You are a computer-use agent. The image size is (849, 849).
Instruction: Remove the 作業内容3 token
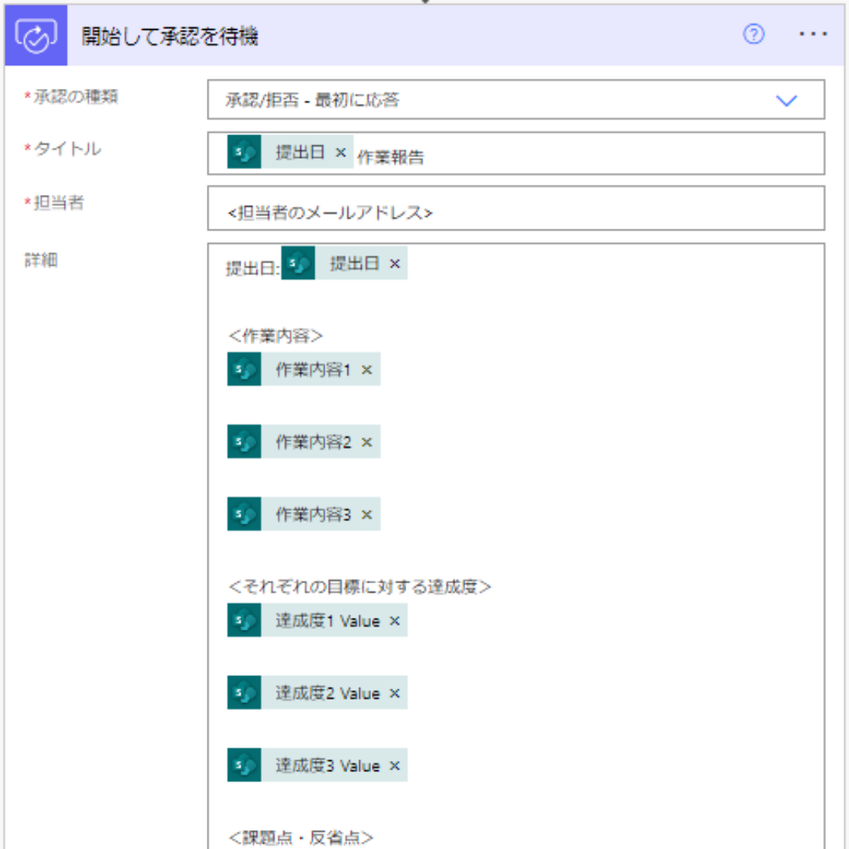(366, 514)
